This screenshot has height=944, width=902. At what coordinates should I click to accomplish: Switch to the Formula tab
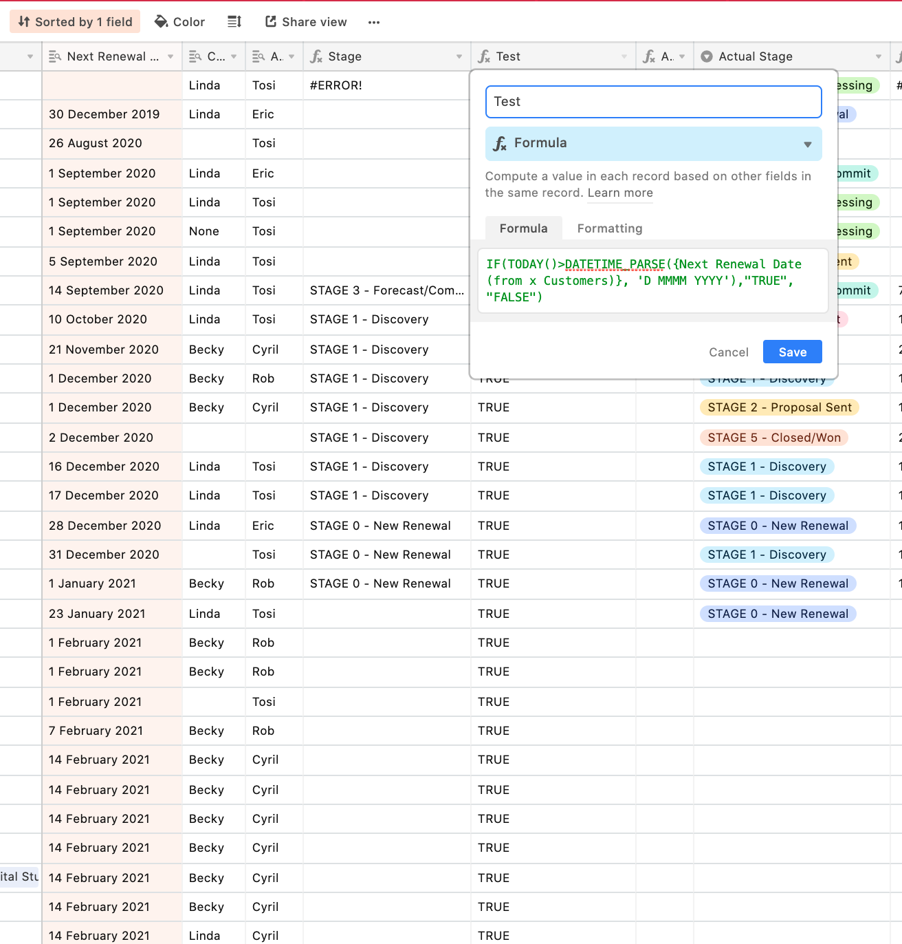click(524, 228)
